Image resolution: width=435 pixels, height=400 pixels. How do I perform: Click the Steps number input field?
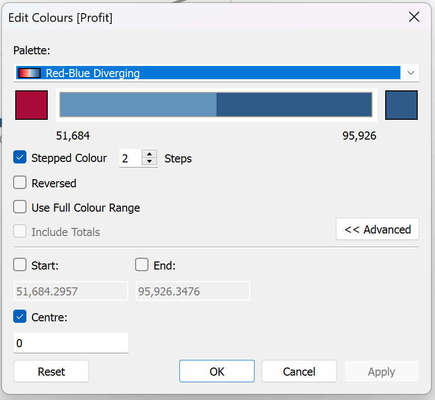click(130, 158)
